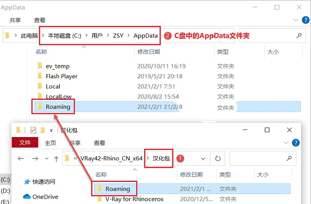
Task: Open the 查看 tab in AppData window
Action: click(x=40, y=20)
